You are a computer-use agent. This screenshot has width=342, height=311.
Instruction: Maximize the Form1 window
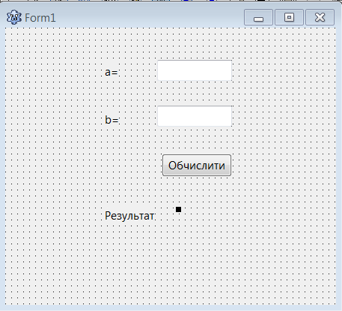point(289,17)
